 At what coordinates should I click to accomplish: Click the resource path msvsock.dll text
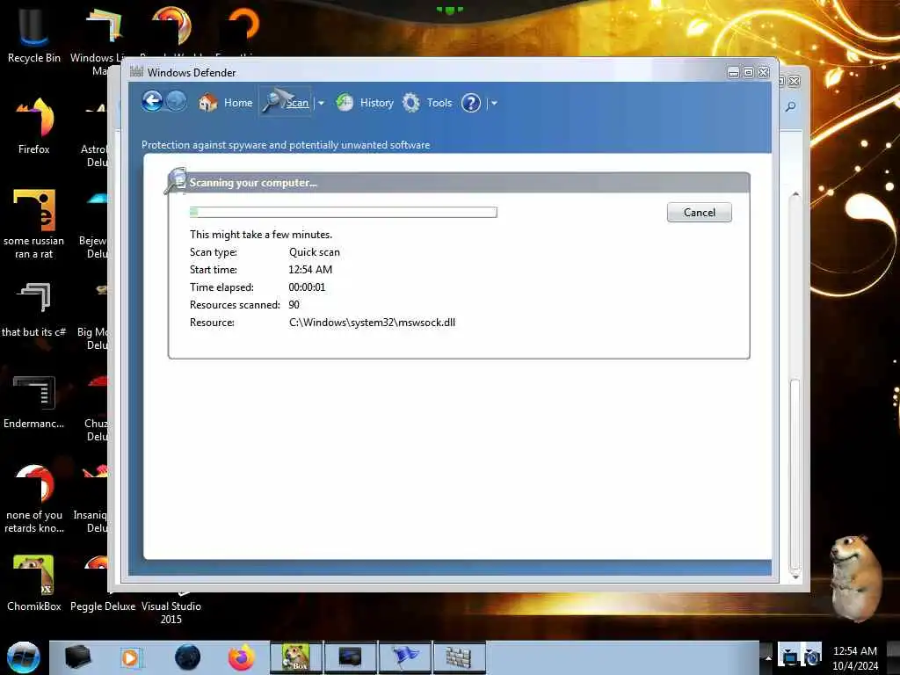click(372, 323)
